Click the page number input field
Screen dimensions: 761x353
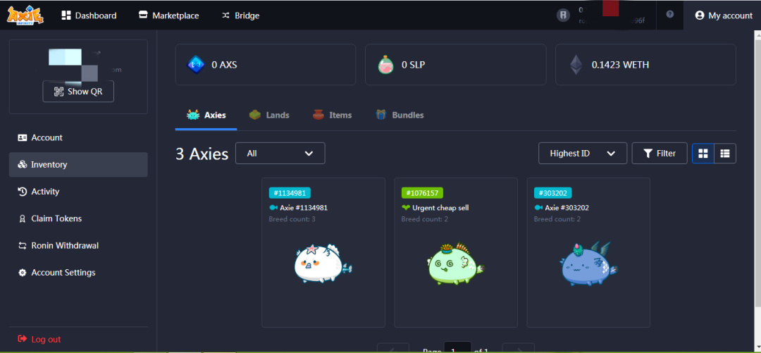457,348
